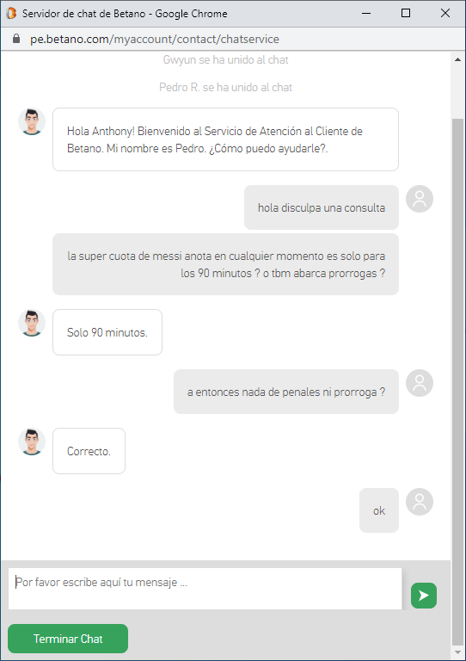
Task: Focus the 'Por favor escribe aquí' message field
Action: [x=205, y=589]
